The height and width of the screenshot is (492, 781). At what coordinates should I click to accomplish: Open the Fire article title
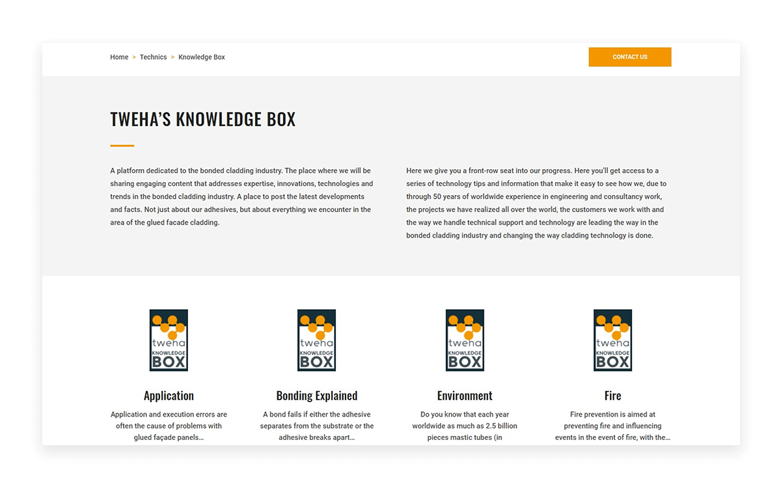click(613, 396)
